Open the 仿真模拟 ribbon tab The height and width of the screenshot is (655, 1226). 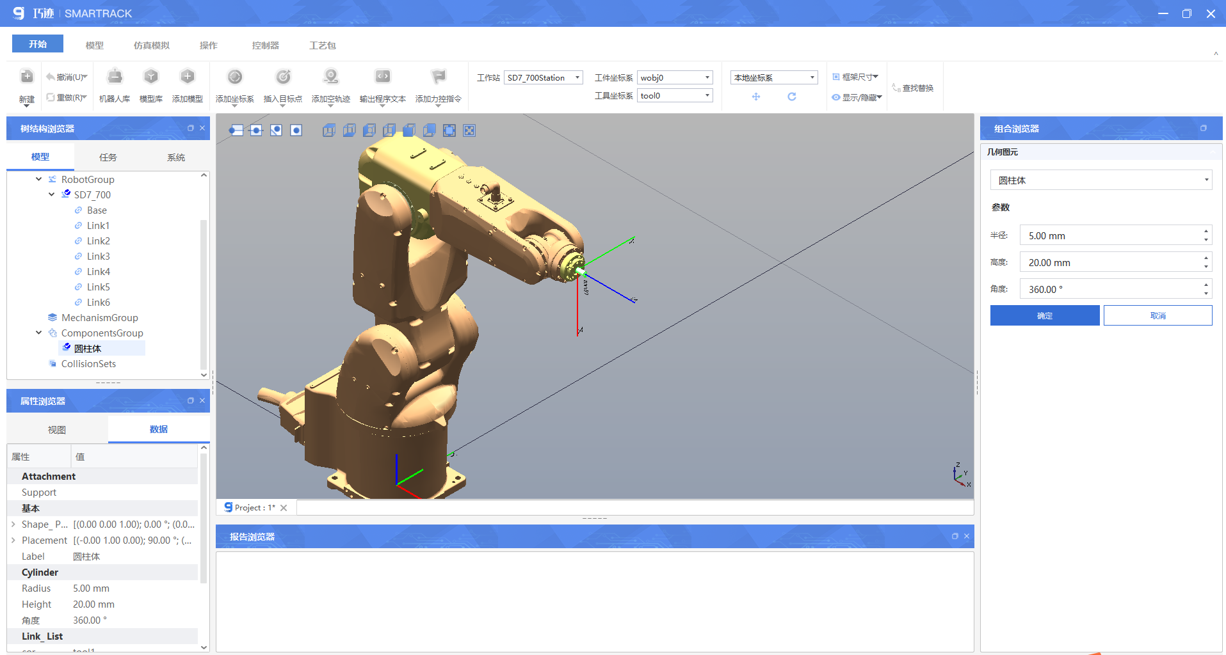152,45
